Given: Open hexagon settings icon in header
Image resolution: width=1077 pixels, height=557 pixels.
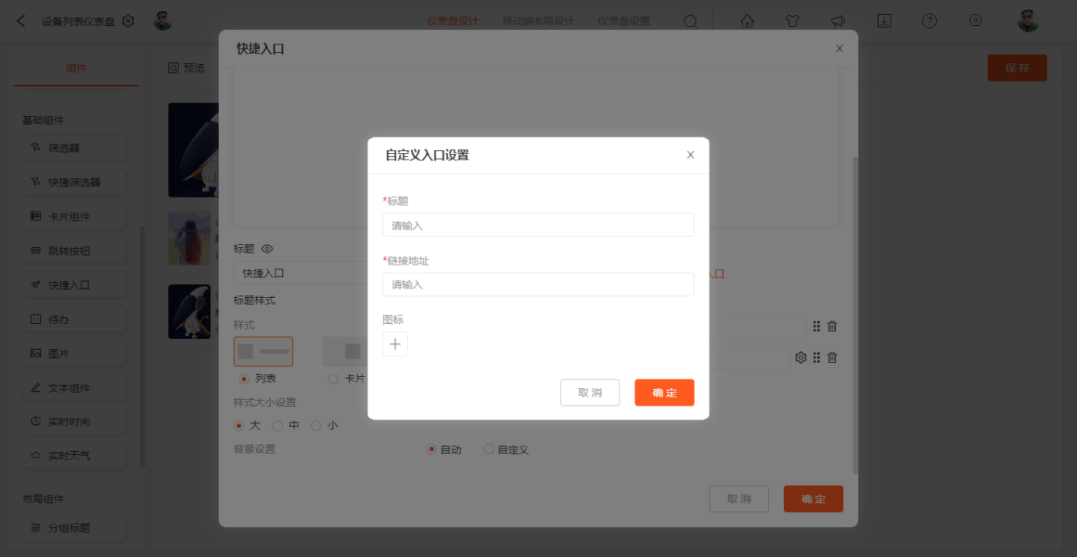Looking at the screenshot, I should coord(975,21).
